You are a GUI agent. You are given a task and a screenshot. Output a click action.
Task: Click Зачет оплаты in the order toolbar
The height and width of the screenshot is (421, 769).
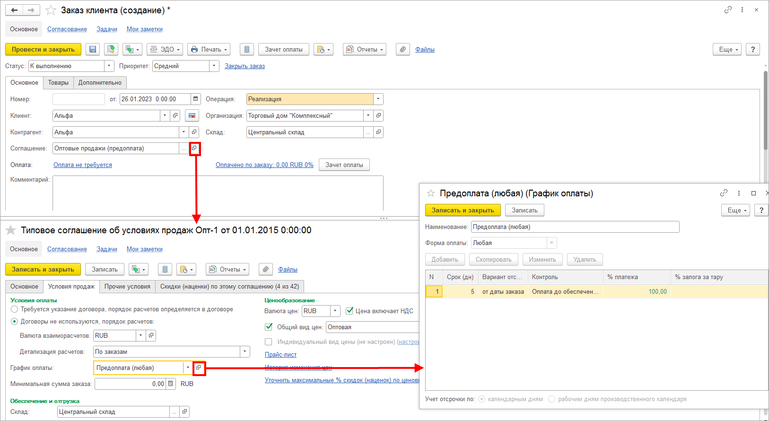[x=284, y=49]
